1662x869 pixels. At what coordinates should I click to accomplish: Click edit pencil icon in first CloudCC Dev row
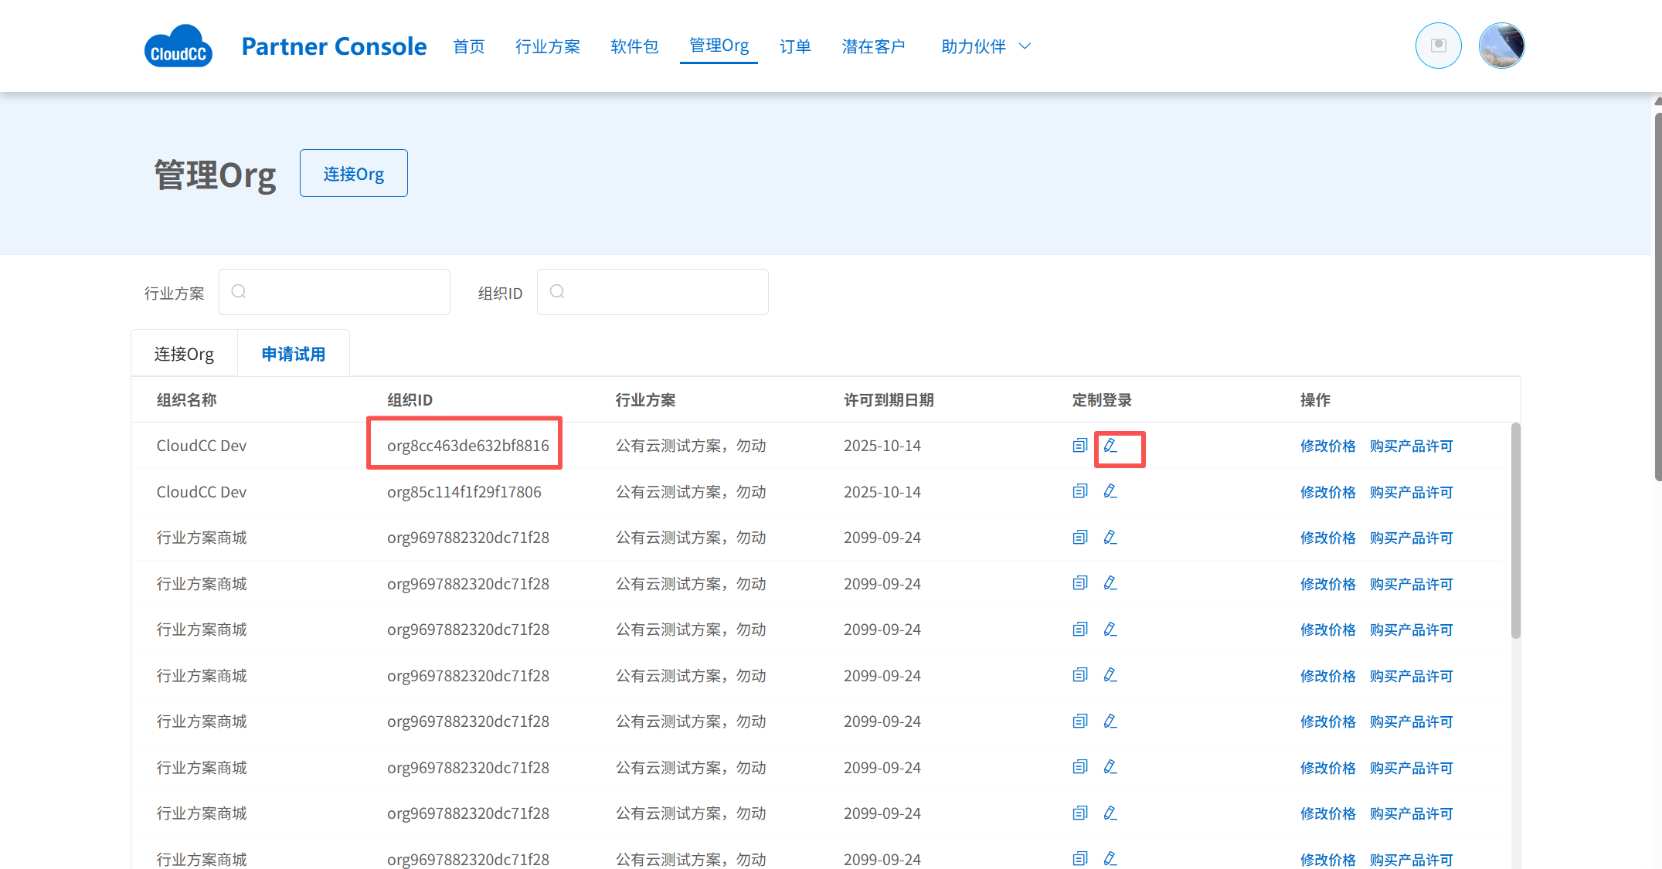[x=1110, y=446]
